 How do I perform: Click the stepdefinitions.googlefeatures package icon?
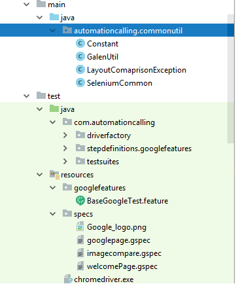pyautogui.click(x=80, y=148)
